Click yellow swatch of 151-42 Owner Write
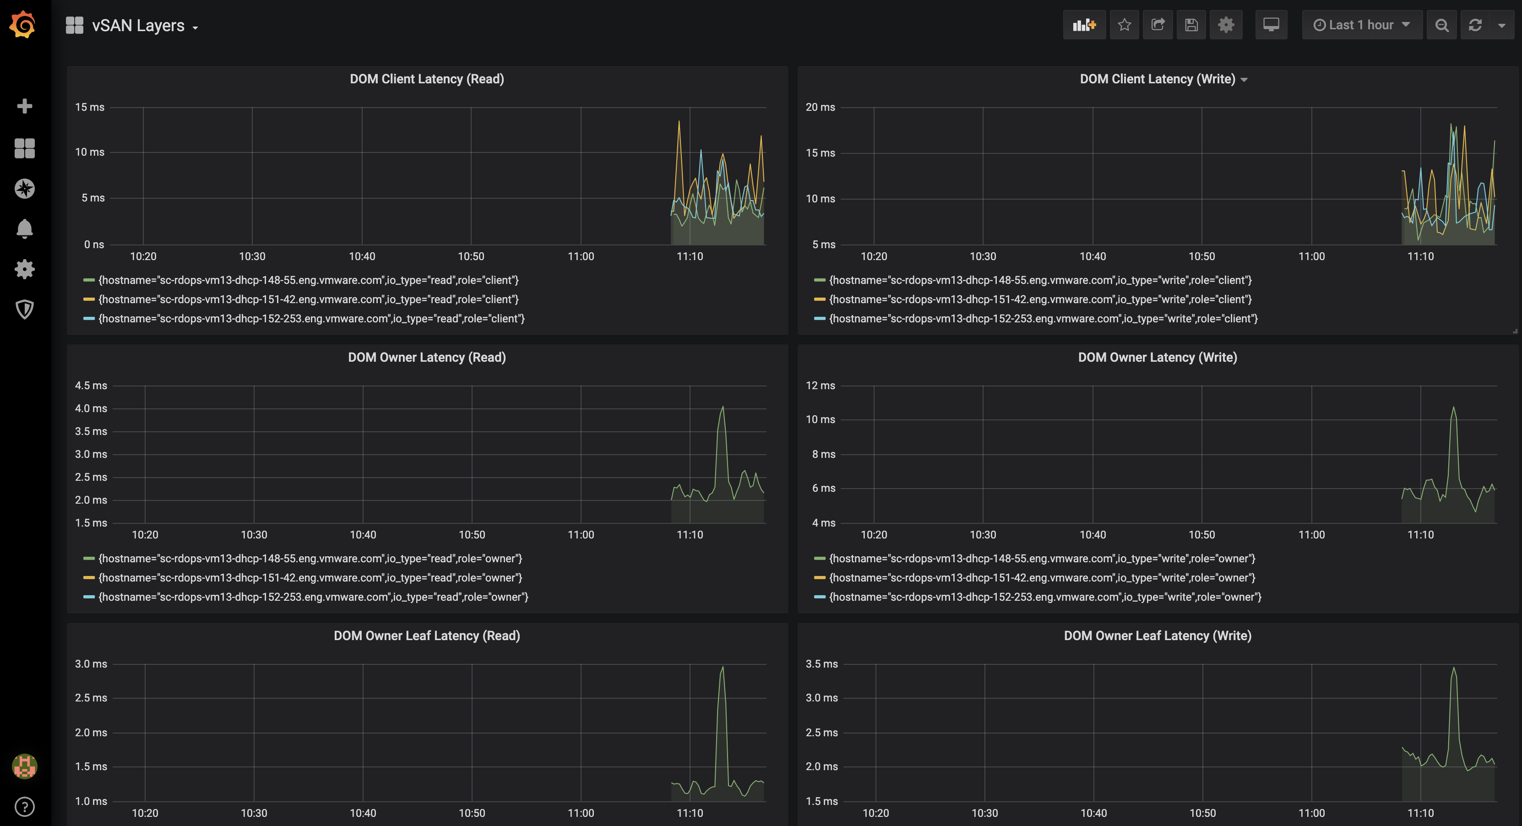The height and width of the screenshot is (826, 1522). click(820, 578)
